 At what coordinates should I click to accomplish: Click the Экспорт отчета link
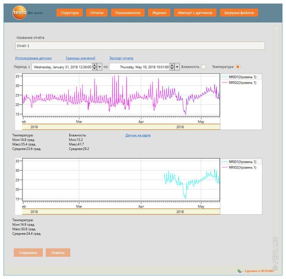(x=121, y=58)
